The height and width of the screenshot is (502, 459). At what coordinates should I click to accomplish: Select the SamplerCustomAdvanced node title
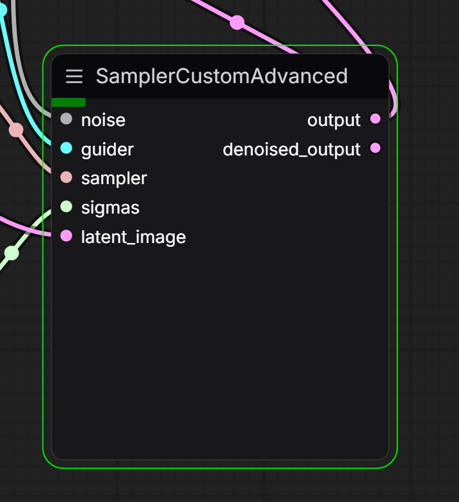pos(221,76)
